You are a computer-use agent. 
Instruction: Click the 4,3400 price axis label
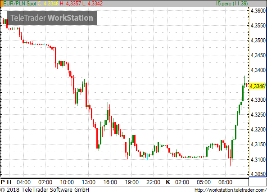point(258,70)
